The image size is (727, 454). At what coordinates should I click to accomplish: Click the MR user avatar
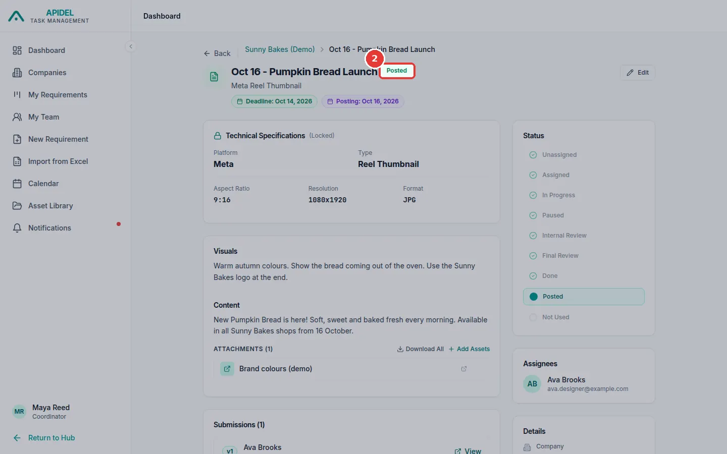tap(19, 412)
